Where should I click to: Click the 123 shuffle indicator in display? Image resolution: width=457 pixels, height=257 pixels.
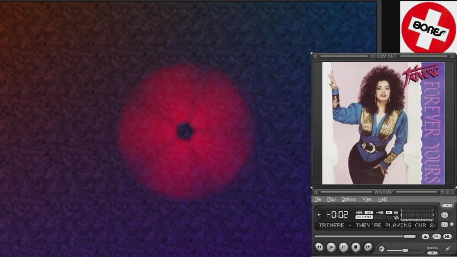pyautogui.click(x=396, y=217)
